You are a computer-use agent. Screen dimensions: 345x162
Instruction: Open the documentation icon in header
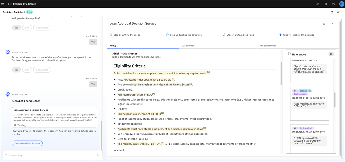point(325,4)
